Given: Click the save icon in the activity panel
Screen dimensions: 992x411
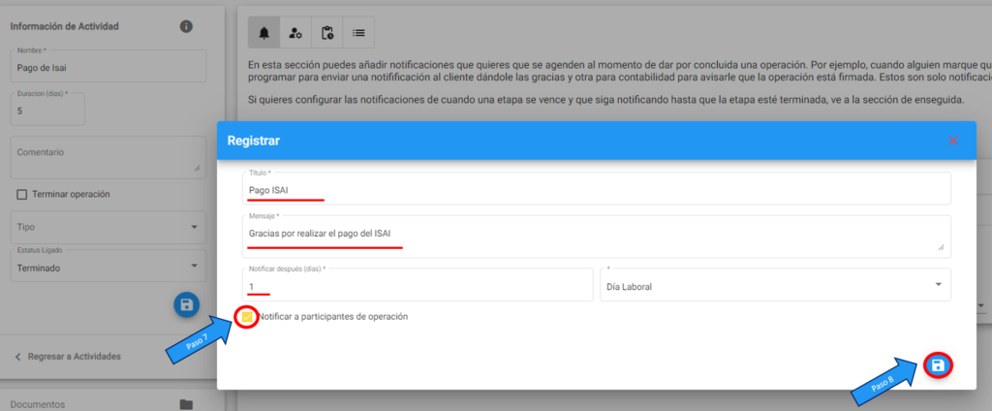Looking at the screenshot, I should [x=187, y=305].
